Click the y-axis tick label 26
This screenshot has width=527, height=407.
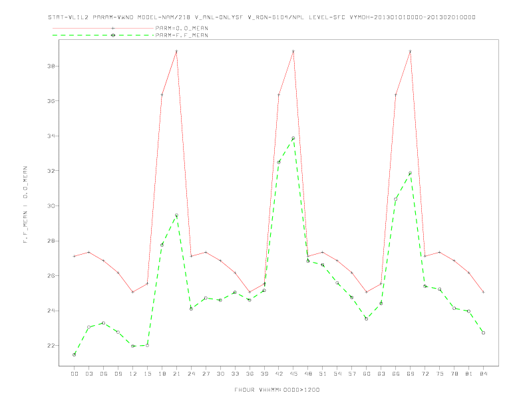(51, 276)
